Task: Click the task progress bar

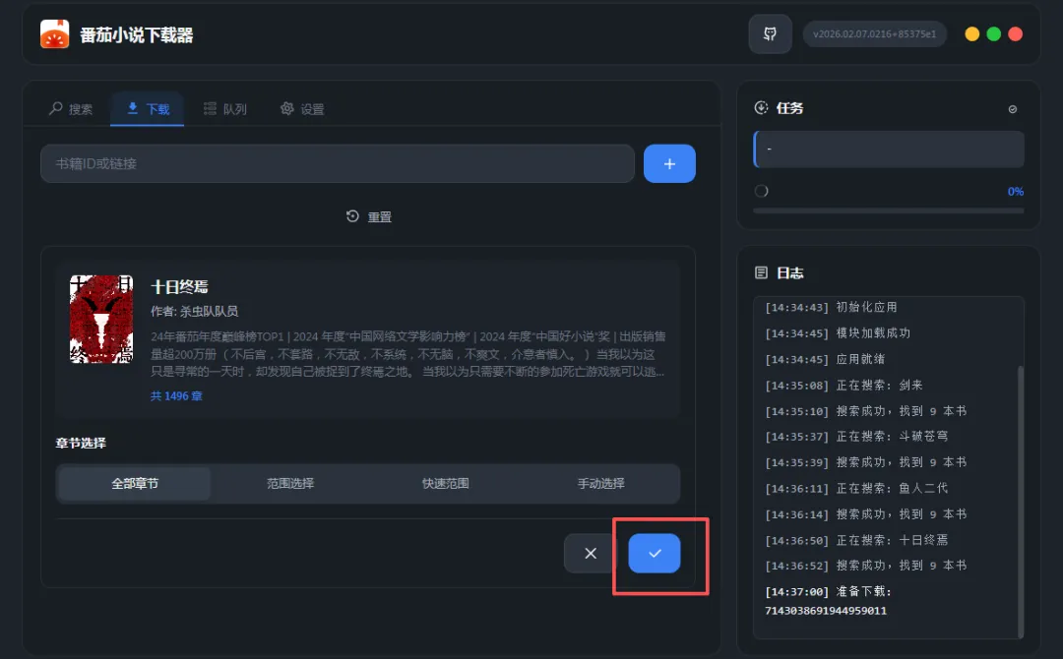Action: 889,210
